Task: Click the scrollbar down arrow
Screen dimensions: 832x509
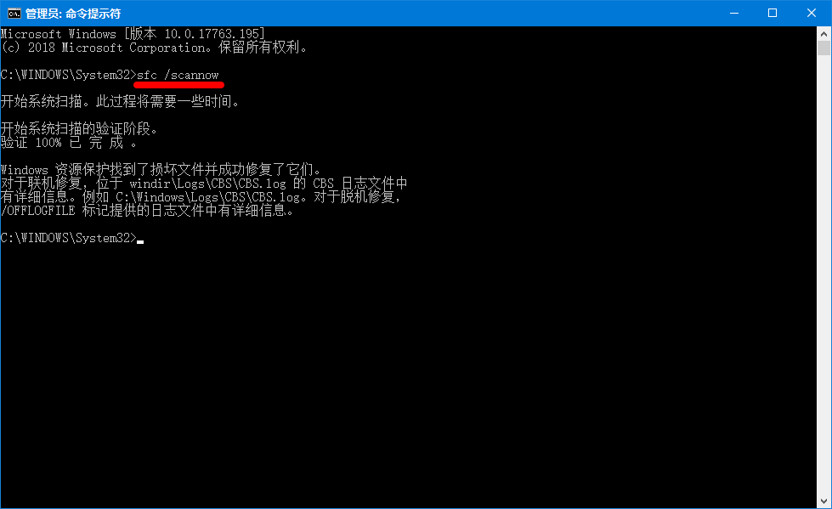Action: [824, 501]
